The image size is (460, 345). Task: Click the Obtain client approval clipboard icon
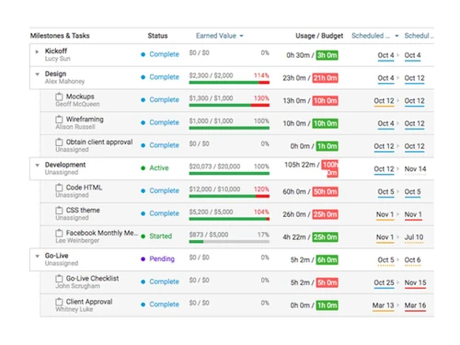pyautogui.click(x=59, y=142)
